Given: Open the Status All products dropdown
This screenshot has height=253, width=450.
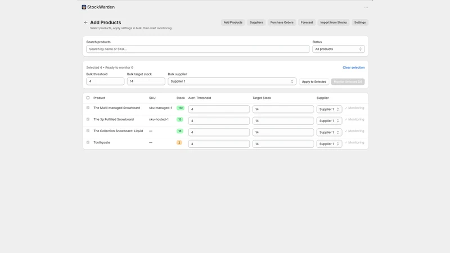Looking at the screenshot, I should (x=339, y=49).
